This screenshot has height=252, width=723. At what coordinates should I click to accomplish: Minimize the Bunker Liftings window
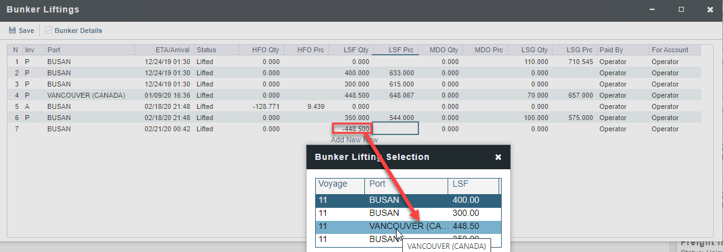653,10
